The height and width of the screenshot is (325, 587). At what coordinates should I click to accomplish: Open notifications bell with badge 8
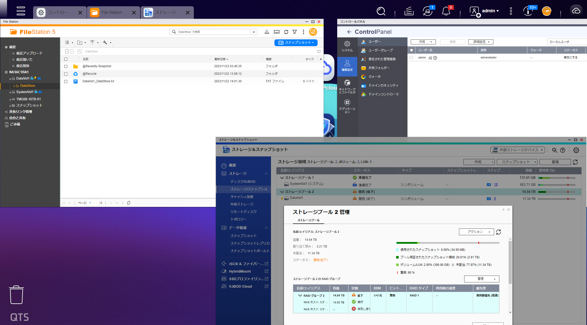click(446, 11)
